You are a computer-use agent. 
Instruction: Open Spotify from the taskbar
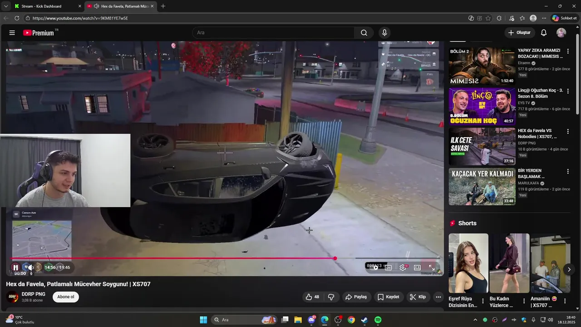378,320
